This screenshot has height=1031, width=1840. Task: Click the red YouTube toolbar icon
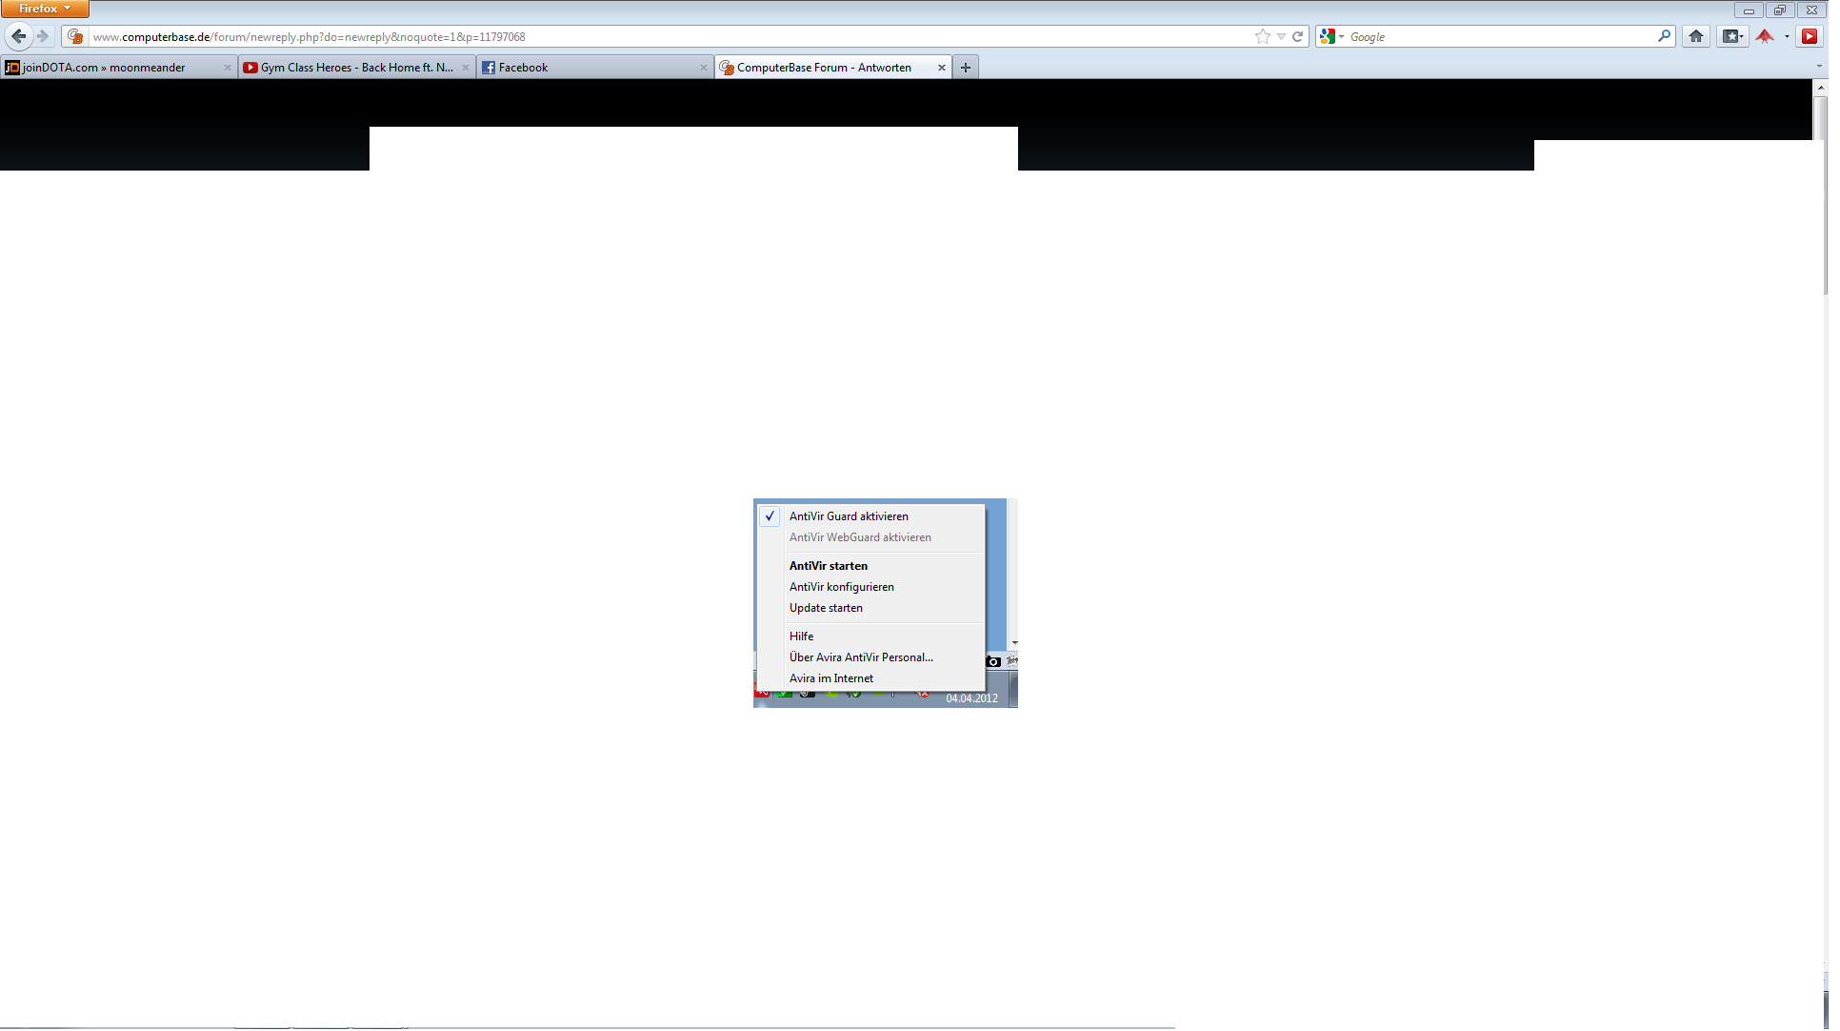click(1810, 36)
